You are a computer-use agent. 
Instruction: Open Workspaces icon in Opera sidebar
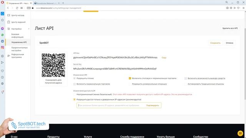[2, 14]
